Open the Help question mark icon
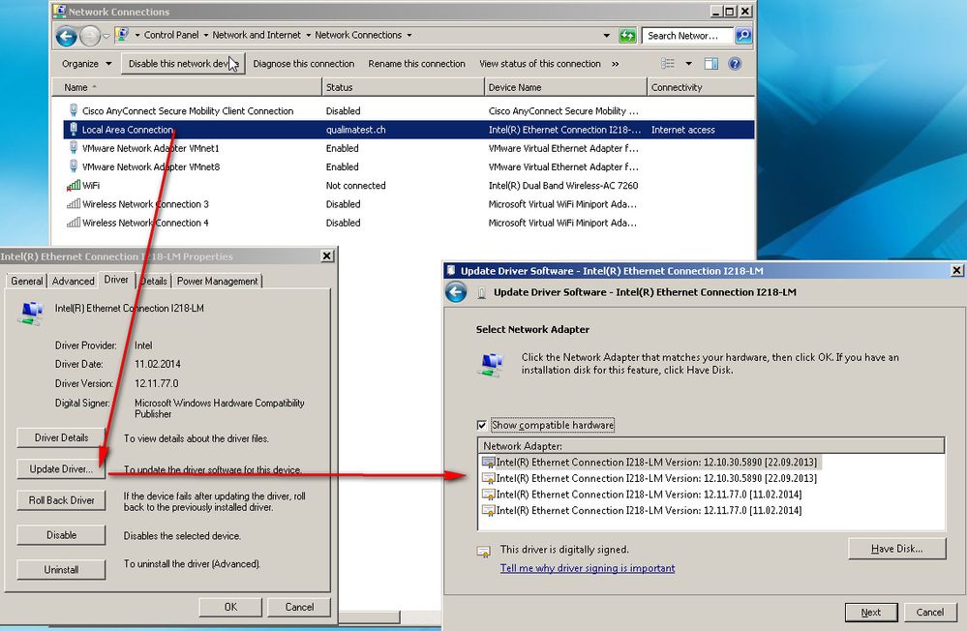 coord(735,64)
